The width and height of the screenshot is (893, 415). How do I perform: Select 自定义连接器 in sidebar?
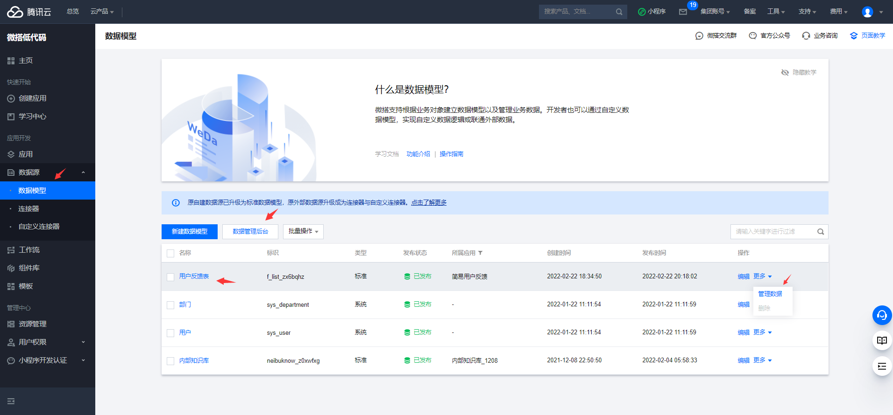(48, 227)
